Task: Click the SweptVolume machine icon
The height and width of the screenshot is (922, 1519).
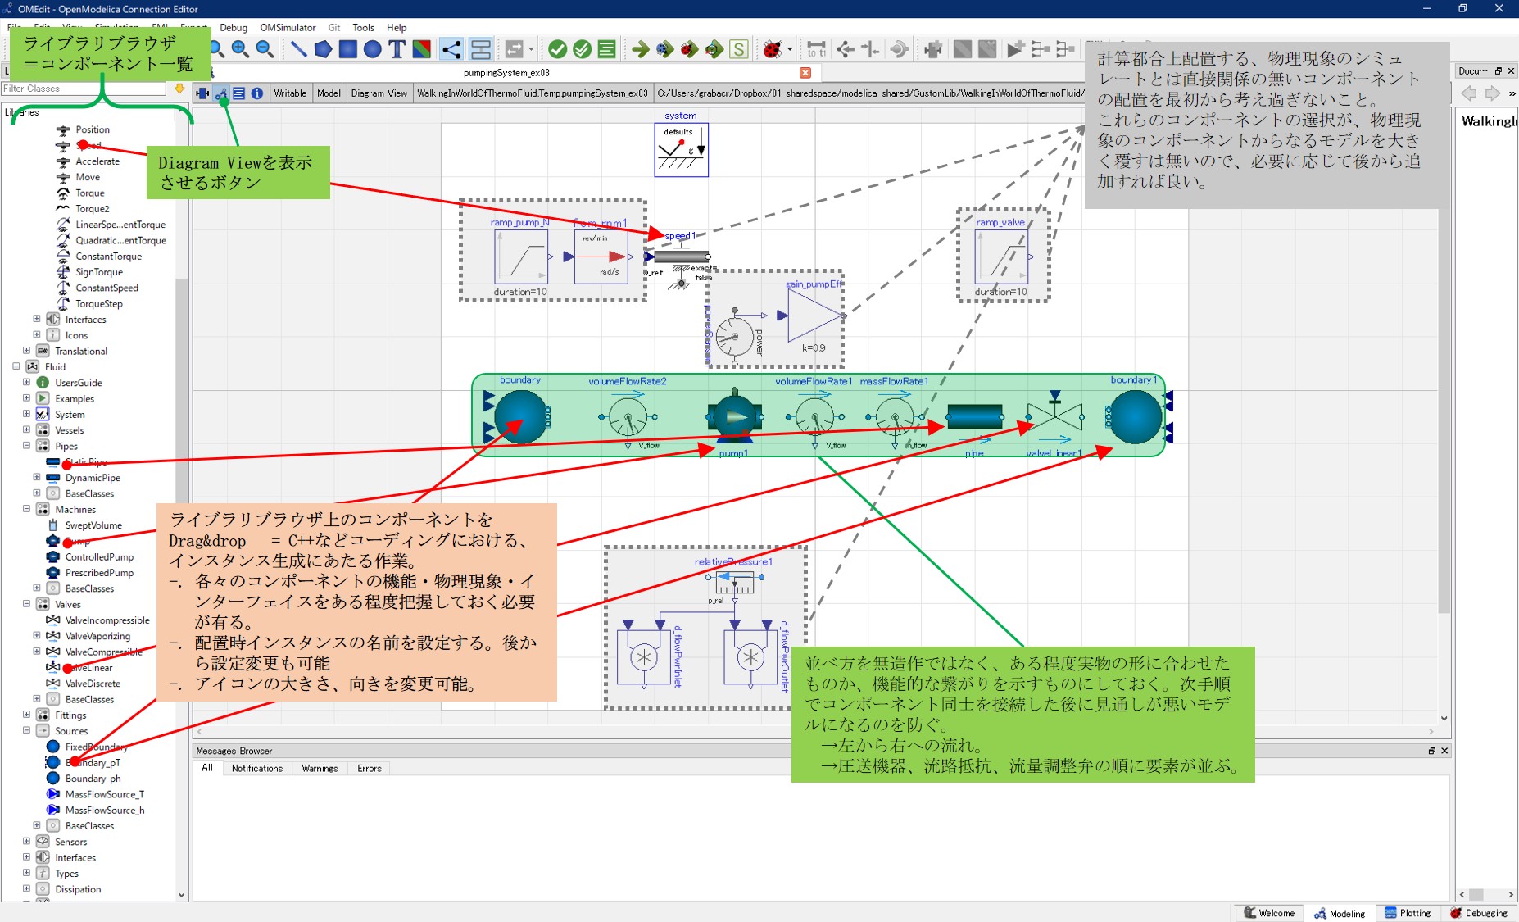Action: coord(52,525)
